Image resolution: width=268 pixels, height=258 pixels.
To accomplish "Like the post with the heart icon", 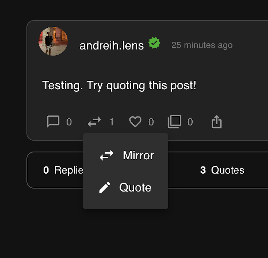I will [135, 122].
